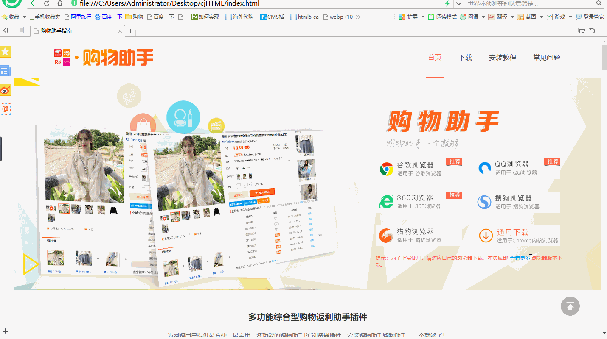607x339 pixels.
Task: Open 游戏 games tool
Action: [x=555, y=17]
